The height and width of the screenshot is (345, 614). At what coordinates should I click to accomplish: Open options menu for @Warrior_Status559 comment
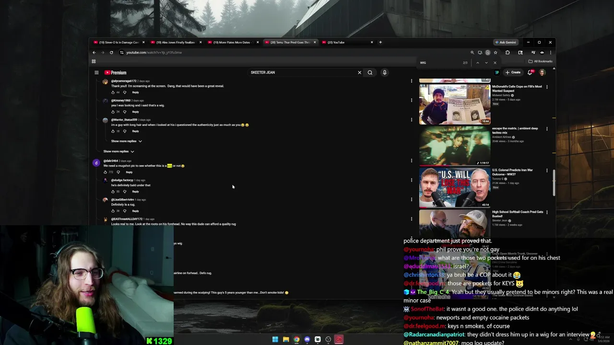[411, 120]
